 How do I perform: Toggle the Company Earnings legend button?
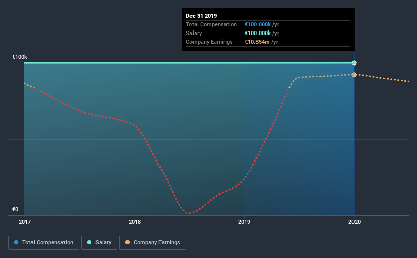tap(153, 243)
